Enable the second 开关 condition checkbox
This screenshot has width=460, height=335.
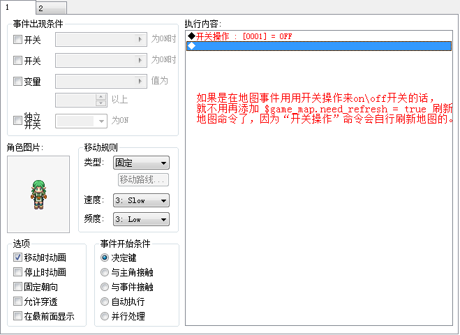click(17, 61)
